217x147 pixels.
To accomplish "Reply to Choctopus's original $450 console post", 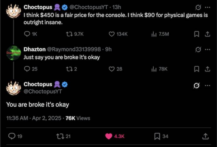I will 26,34.
